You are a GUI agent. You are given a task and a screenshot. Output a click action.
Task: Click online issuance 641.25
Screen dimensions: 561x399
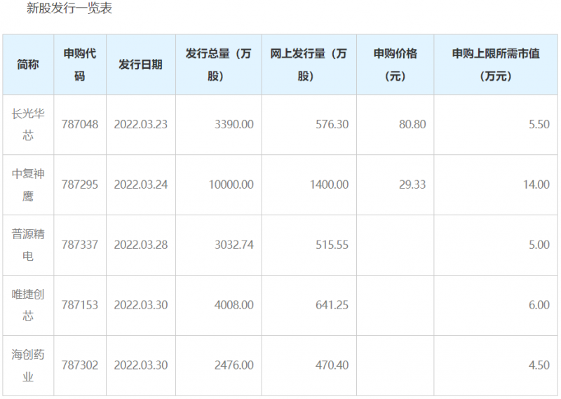pyautogui.click(x=332, y=305)
